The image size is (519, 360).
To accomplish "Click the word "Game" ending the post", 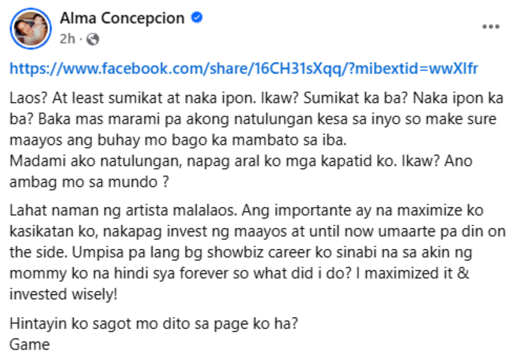I will click(29, 344).
